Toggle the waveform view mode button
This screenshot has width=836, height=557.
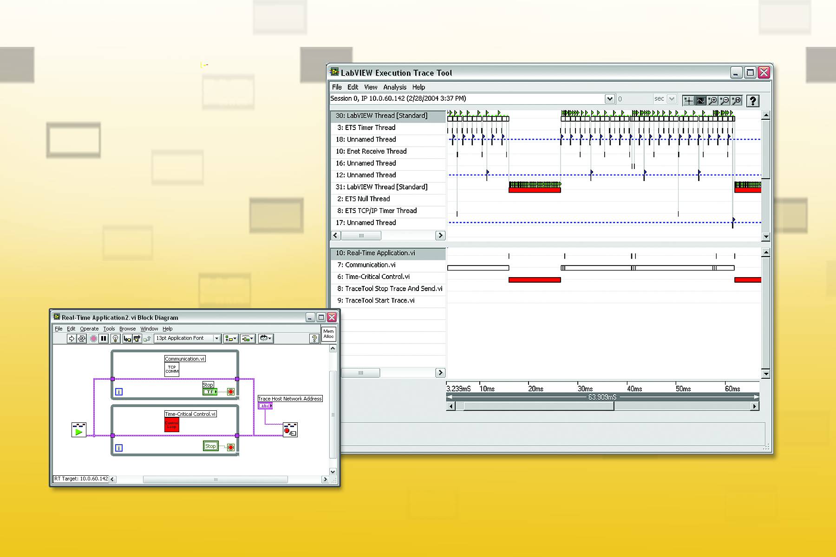point(700,100)
